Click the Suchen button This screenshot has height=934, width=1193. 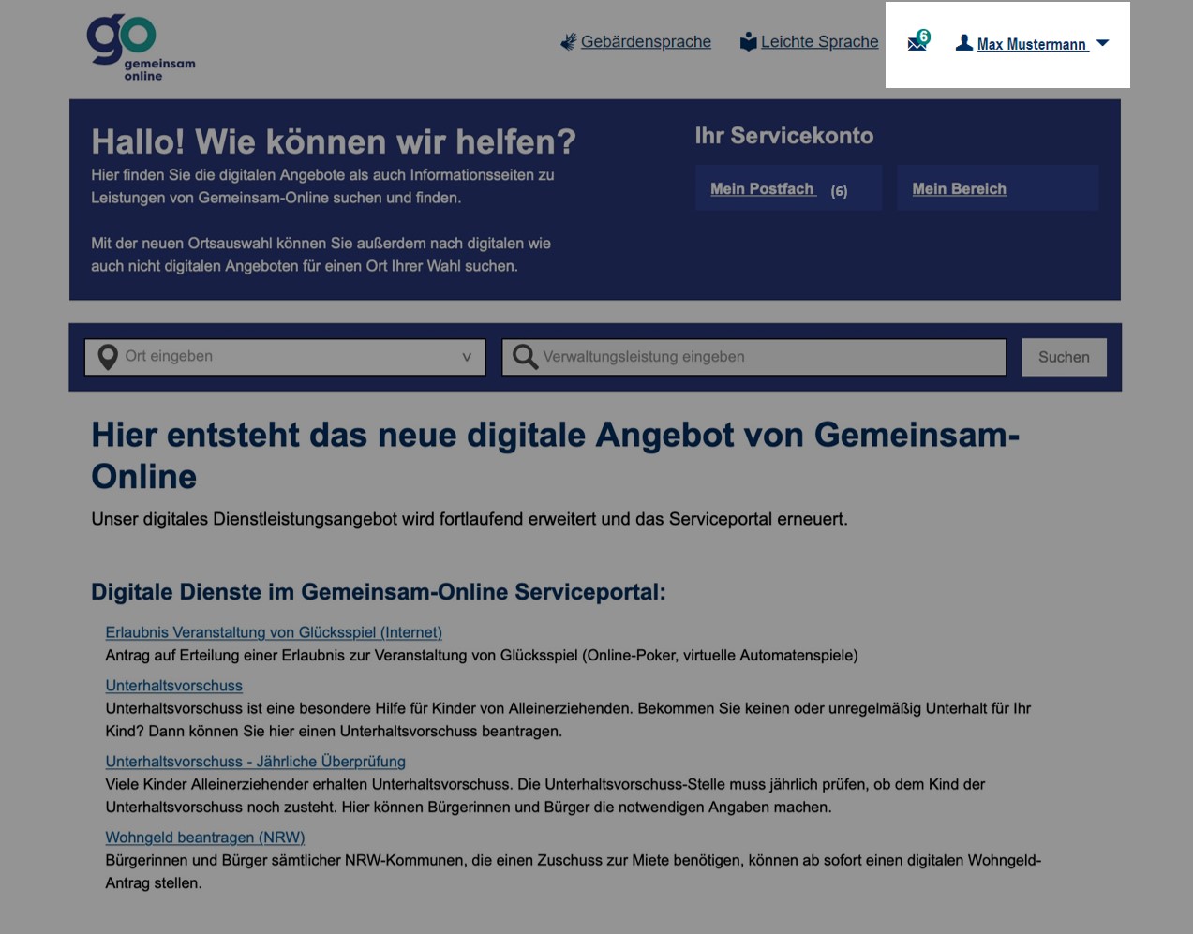(1064, 357)
